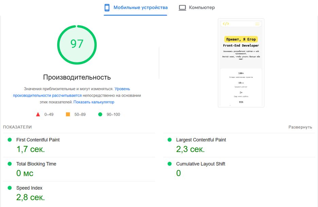Image resolution: width=318 pixels, height=207 pixels.
Task: Click the Speed Index value 2,8 сек.
Action: 31,197
